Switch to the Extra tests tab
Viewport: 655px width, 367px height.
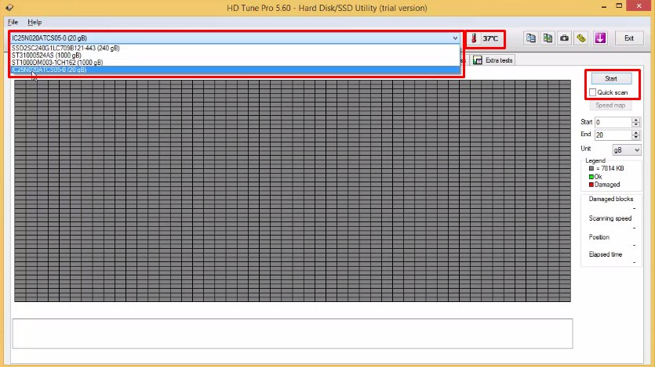click(x=493, y=60)
